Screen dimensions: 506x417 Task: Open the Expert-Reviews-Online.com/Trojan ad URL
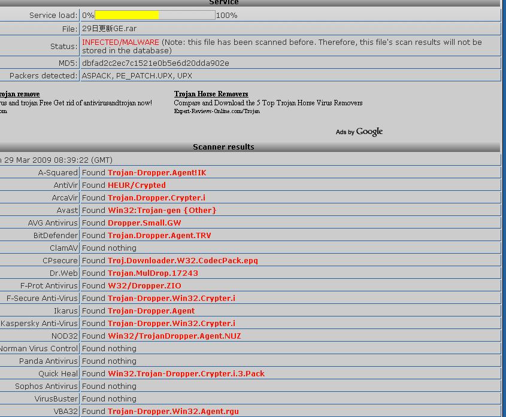217,111
